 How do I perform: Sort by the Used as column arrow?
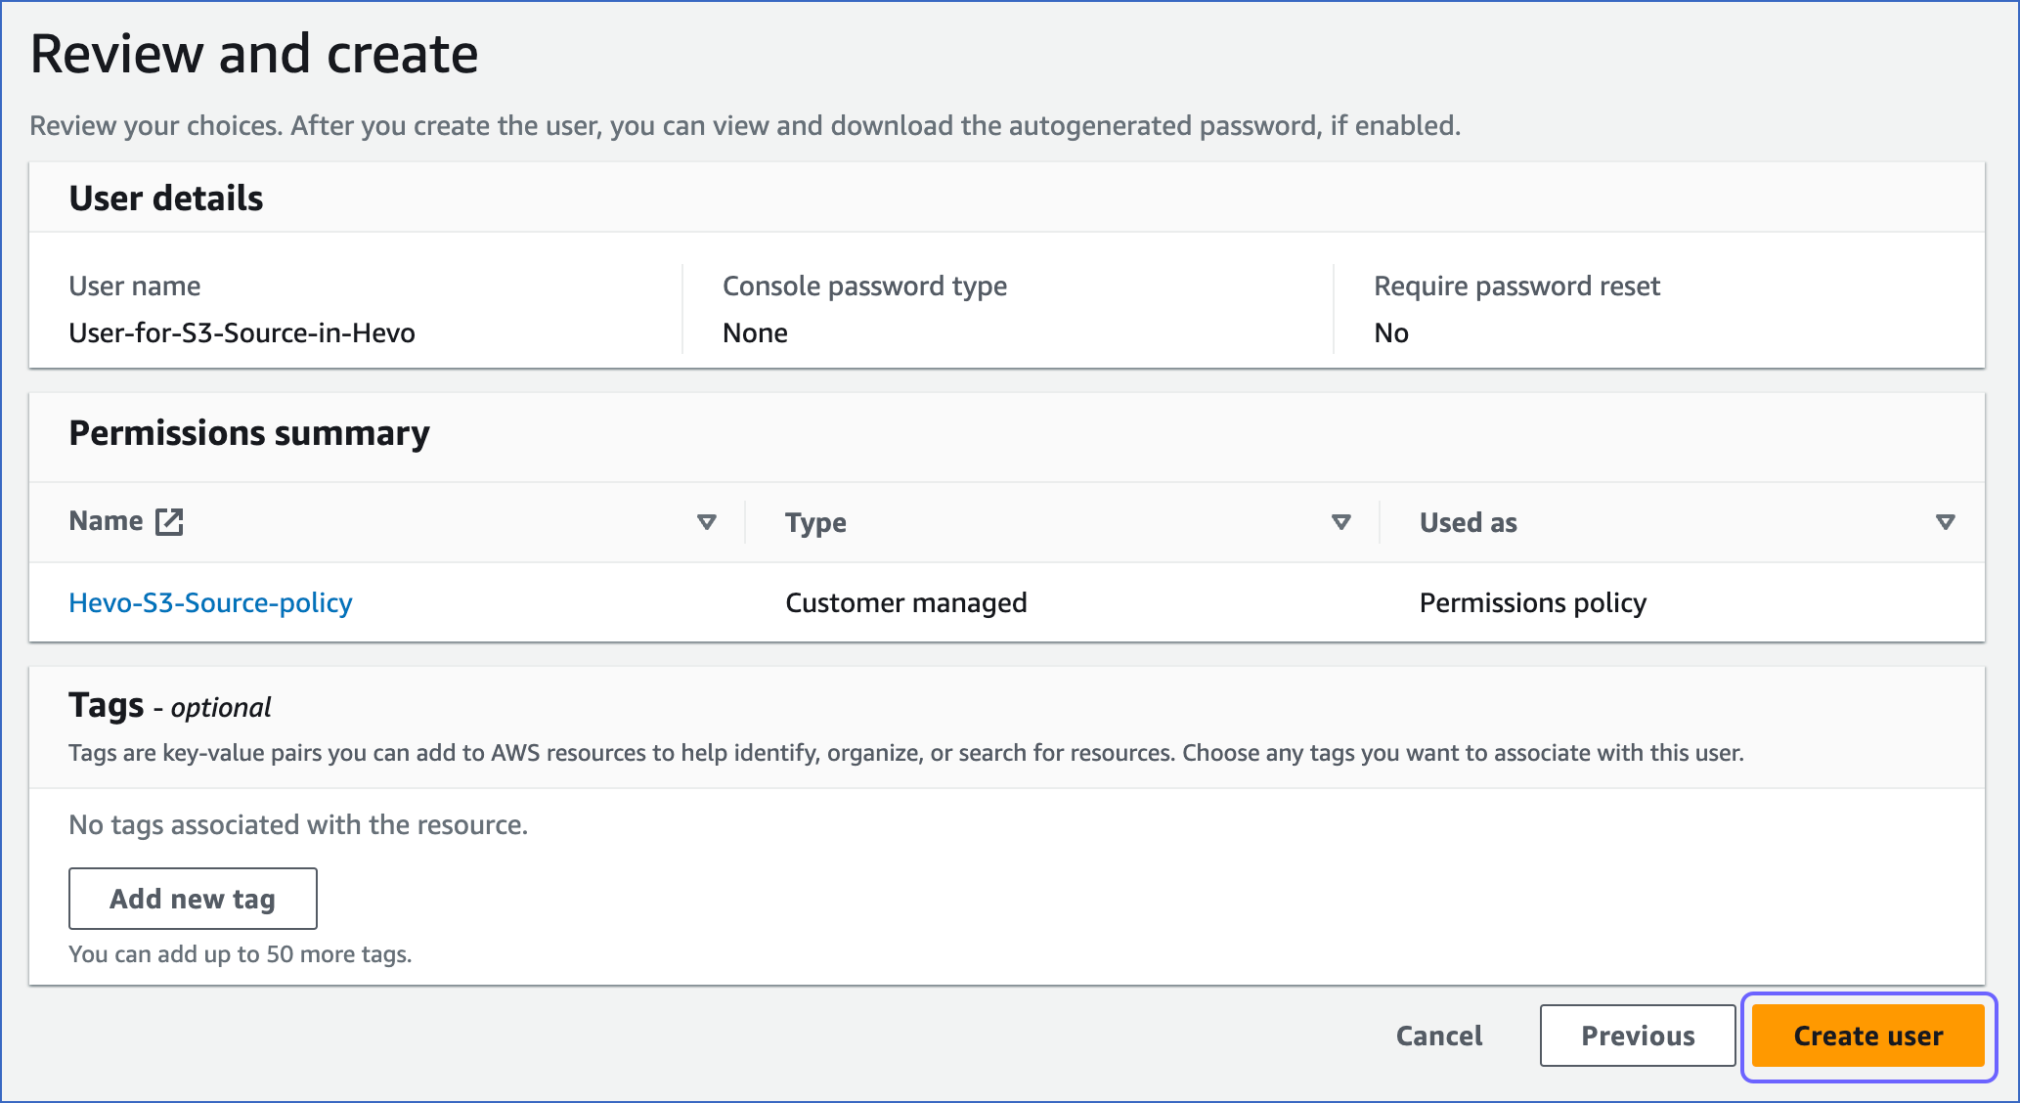[x=1946, y=522]
